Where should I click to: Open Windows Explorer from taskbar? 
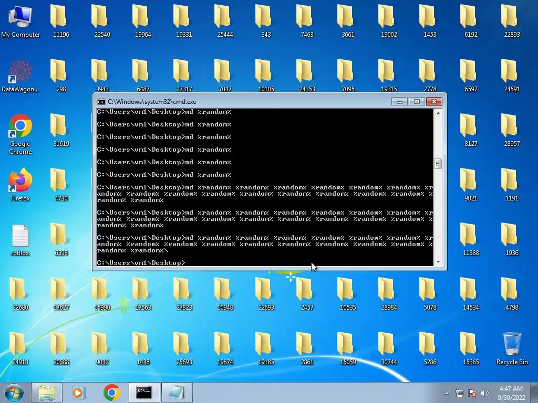[47, 393]
